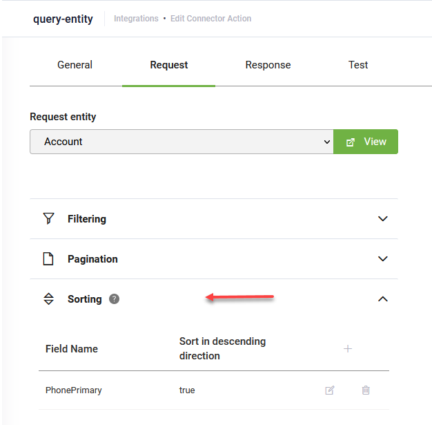Go to Integrations breadcrumb link
The image size is (432, 425).
tap(136, 19)
